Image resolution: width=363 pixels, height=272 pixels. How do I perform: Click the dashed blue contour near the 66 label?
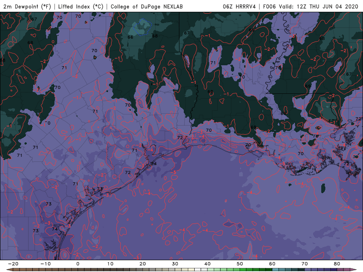click(x=143, y=27)
